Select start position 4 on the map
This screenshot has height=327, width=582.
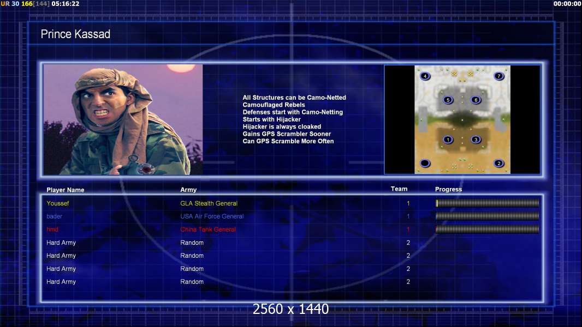[x=425, y=76]
